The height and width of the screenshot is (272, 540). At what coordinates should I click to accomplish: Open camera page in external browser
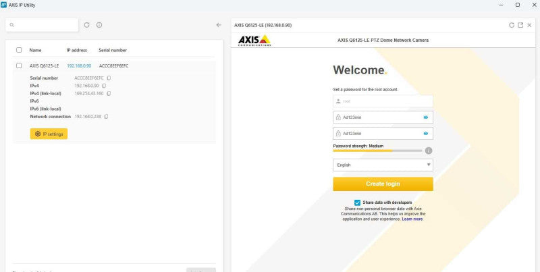coord(520,25)
